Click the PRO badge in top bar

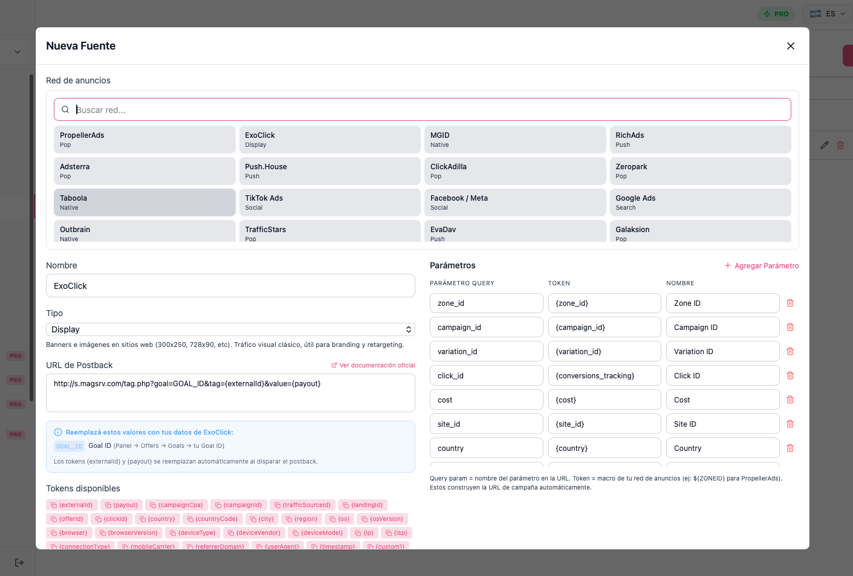pos(776,14)
